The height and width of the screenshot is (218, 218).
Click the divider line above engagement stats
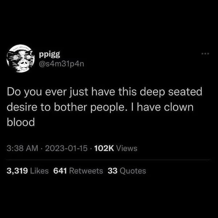click(x=108, y=160)
